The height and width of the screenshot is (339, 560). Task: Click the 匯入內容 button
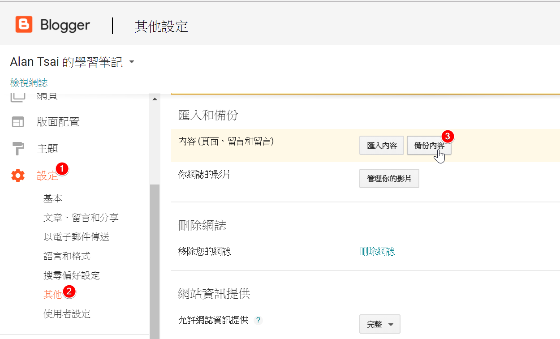click(382, 146)
